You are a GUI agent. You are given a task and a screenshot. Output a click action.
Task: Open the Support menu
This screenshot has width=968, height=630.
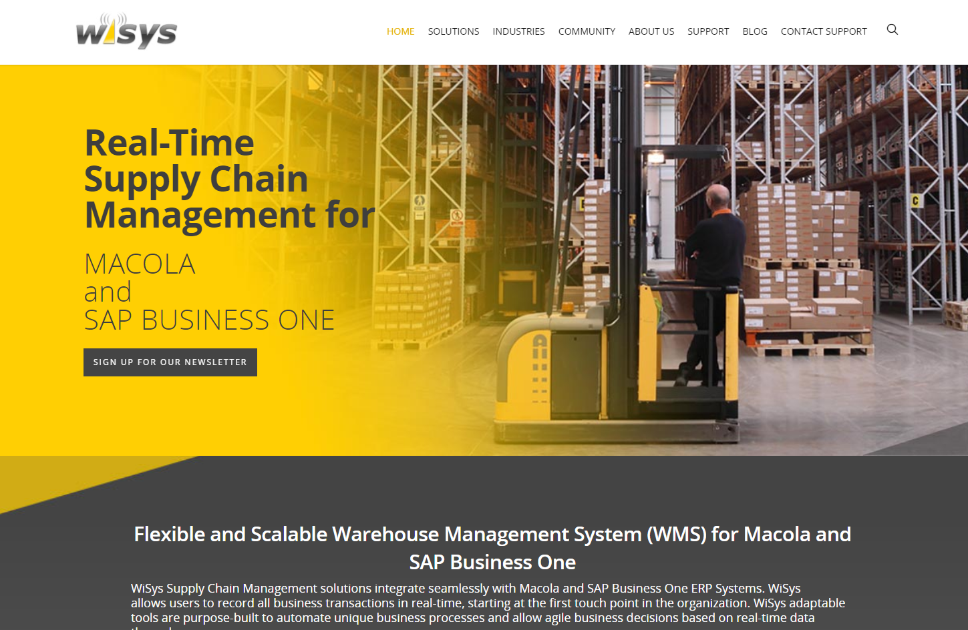(708, 31)
